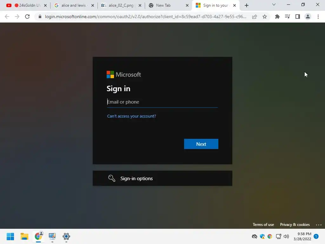Go back to previous page
This screenshot has height=244, width=325.
pos(7,17)
